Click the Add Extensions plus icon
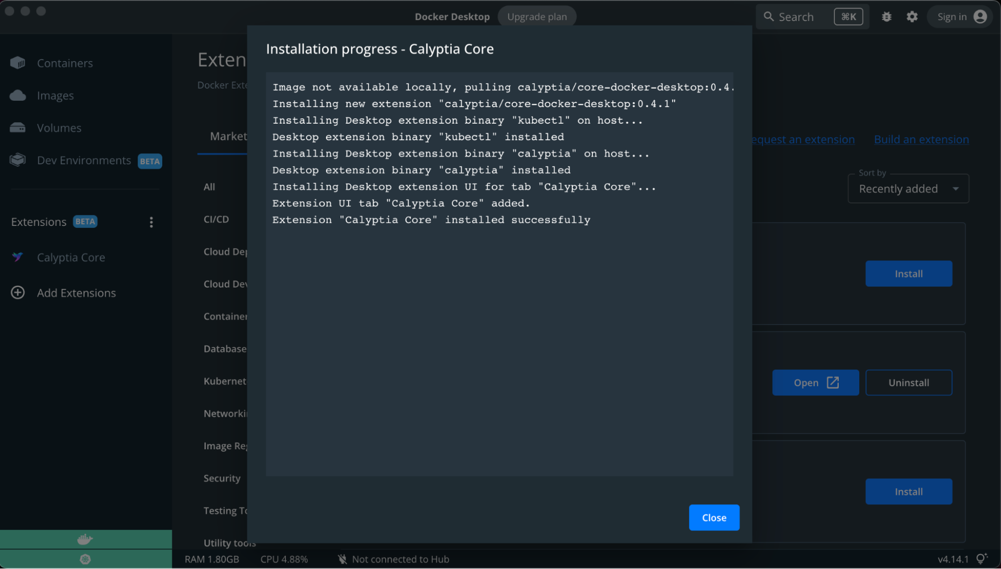 18,293
